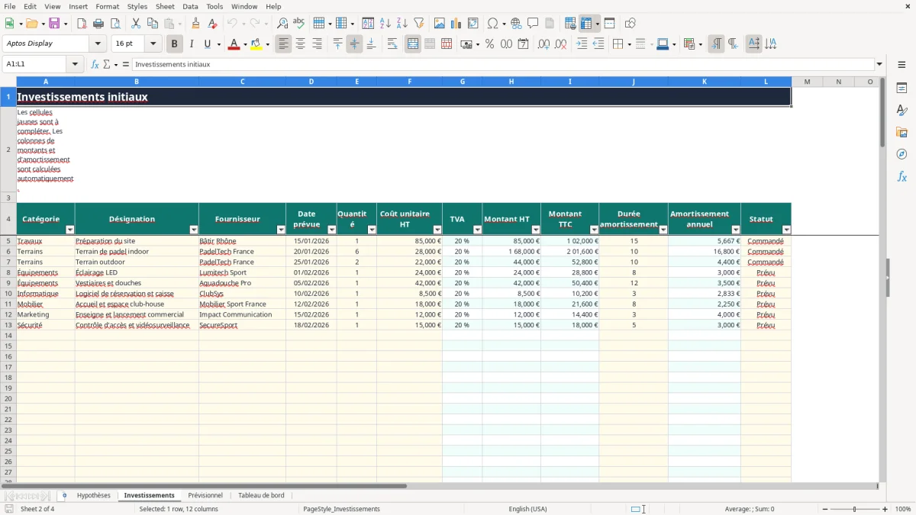Insert a pivot table
The width and height of the screenshot is (916, 515).
473,24
